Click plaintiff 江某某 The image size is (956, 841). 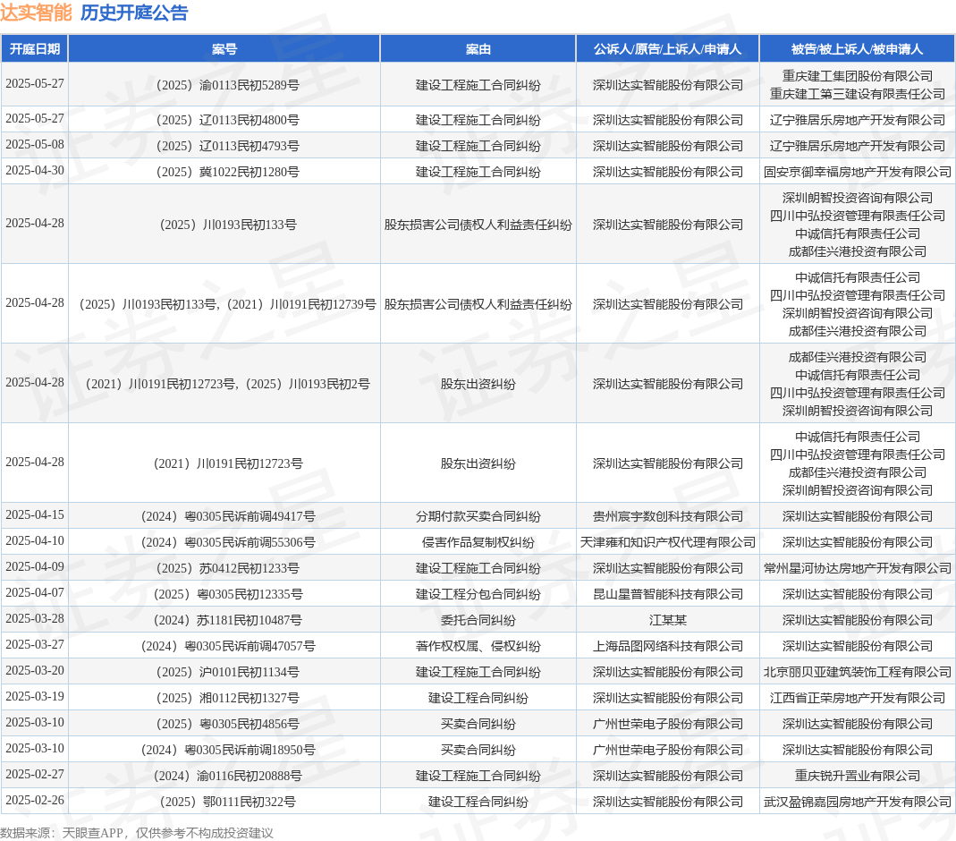[x=668, y=620]
